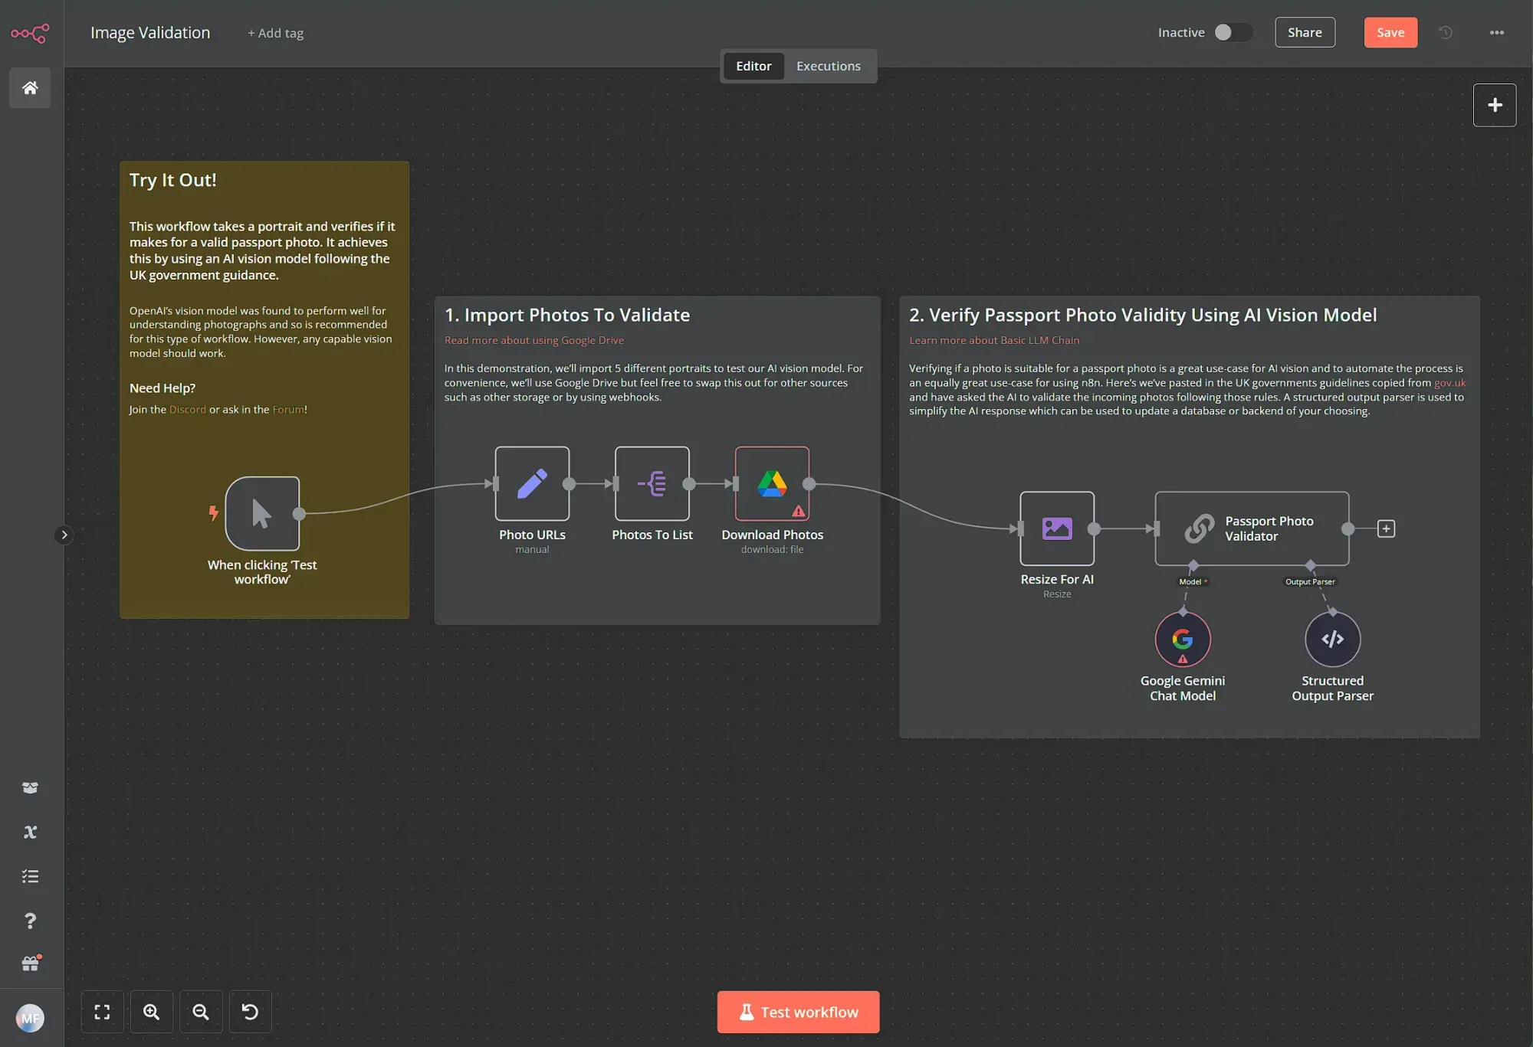Click the Photos To List node icon
This screenshot has height=1047, width=1533.
tap(652, 483)
